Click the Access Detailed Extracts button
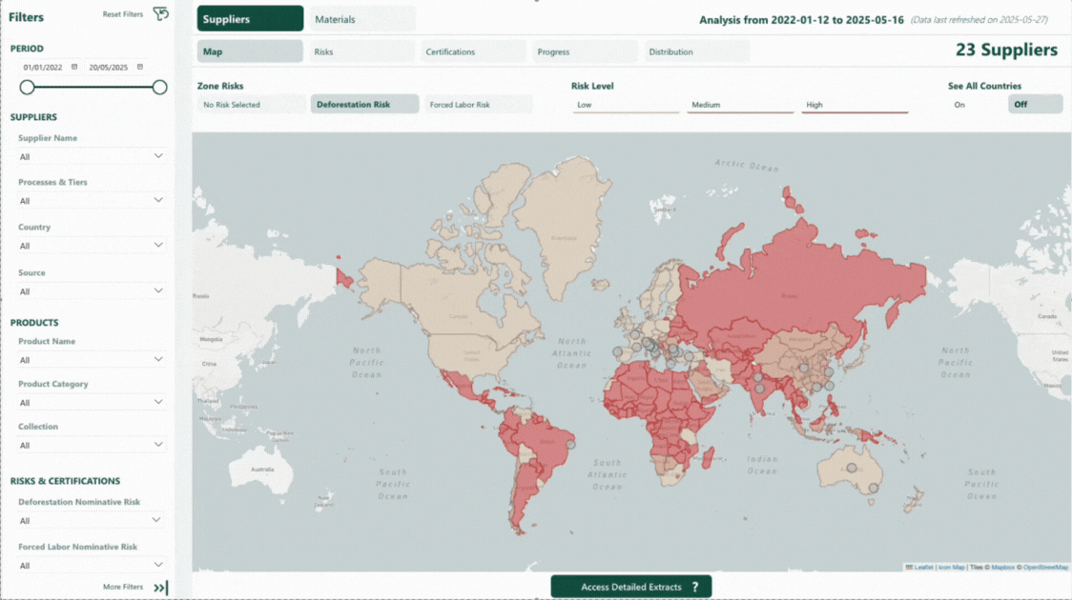 click(630, 588)
